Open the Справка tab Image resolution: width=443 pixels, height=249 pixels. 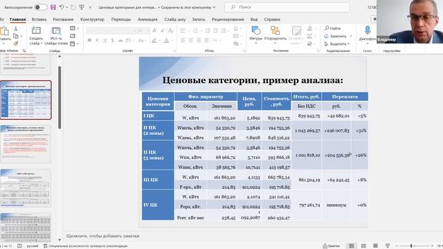tap(272, 19)
